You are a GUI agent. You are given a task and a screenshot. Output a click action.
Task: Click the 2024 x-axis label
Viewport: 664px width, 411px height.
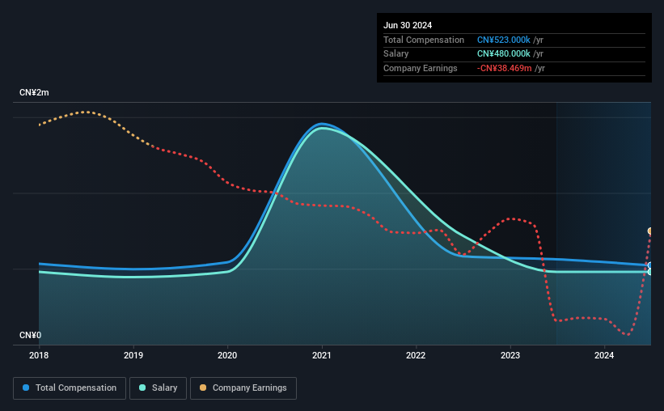pyautogui.click(x=604, y=355)
